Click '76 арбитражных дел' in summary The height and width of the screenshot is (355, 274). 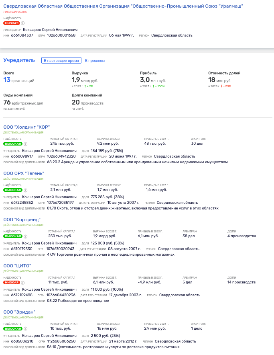coord(23,103)
